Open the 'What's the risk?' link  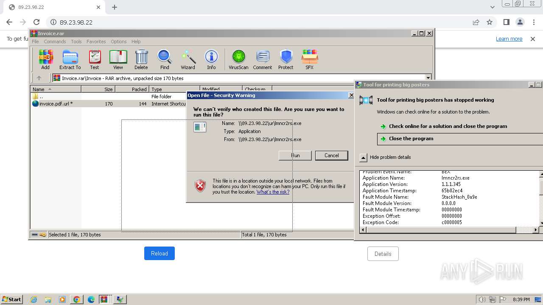tap(273, 192)
